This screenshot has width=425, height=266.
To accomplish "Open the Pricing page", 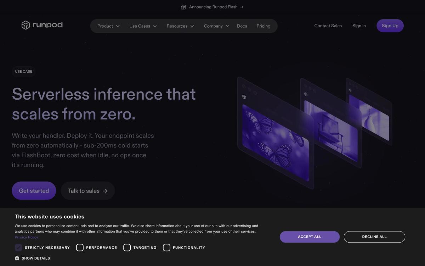I will [263, 26].
